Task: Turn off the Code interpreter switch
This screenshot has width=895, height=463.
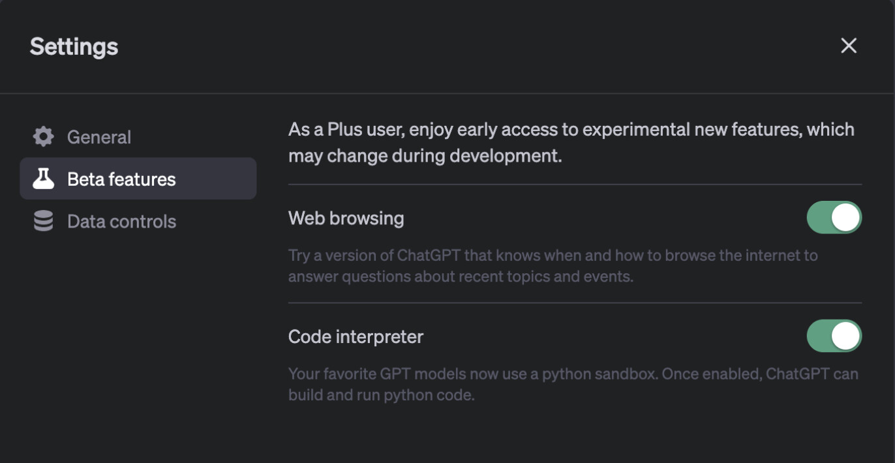Action: 834,336
